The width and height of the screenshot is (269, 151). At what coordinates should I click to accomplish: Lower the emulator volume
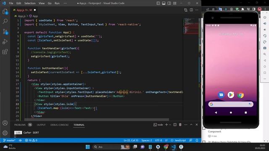tap(265, 30)
